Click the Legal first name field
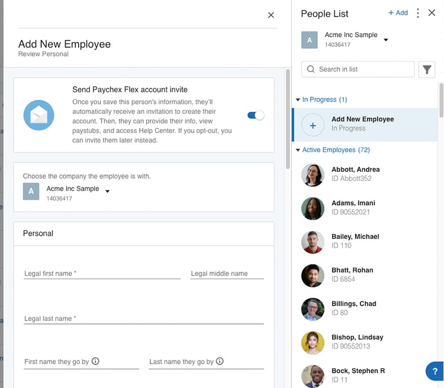This screenshot has height=388, width=444. coord(102,274)
